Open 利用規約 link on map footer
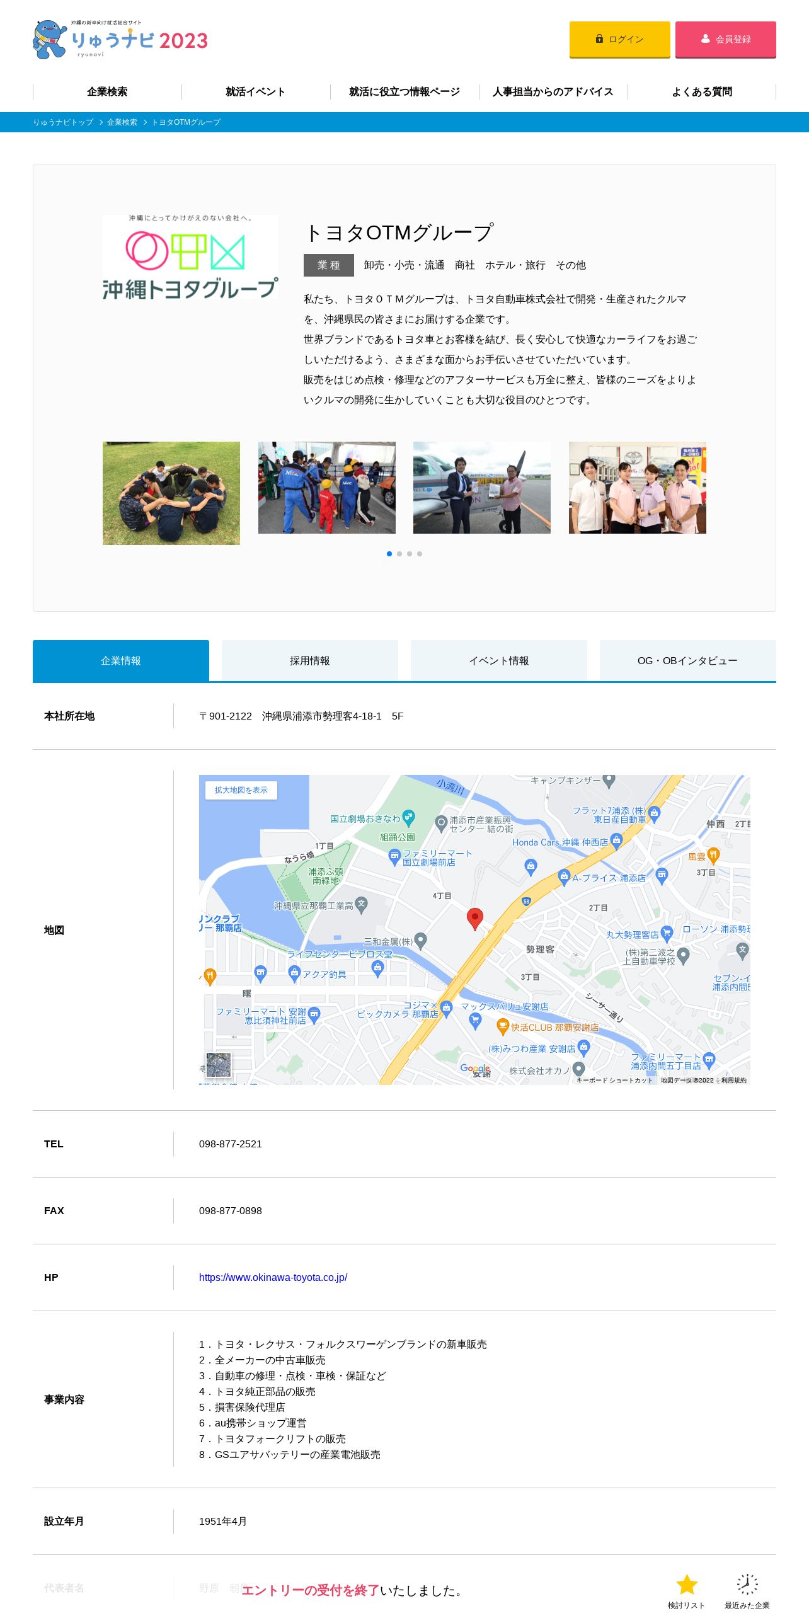 734,1080
